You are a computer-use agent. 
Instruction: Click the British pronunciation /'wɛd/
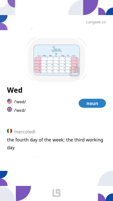coord(20,110)
